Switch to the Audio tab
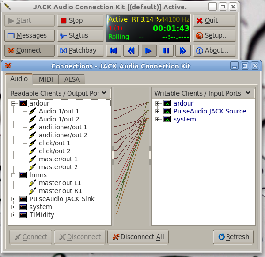The image size is (265, 257). (19, 79)
